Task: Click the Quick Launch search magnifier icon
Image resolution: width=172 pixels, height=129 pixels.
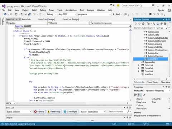Action: 153,5
